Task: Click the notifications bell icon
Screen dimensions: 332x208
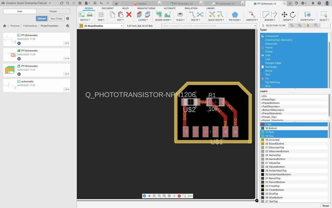Action: pos(313,3)
